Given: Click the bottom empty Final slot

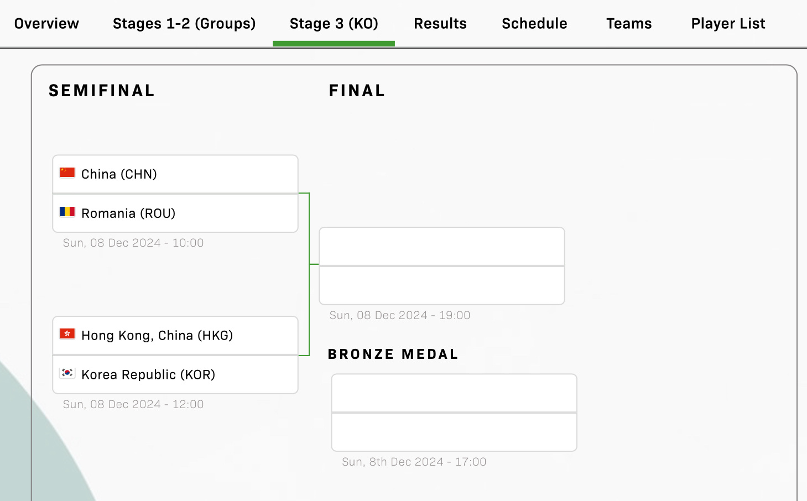Looking at the screenshot, I should click(441, 286).
